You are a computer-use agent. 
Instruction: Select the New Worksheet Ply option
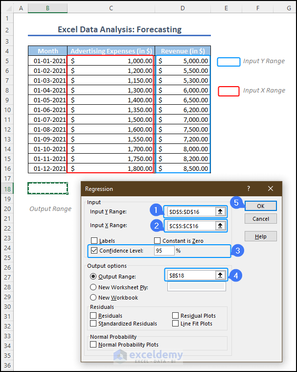(93, 287)
